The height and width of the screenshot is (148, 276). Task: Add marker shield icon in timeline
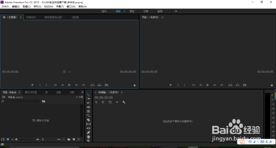tap(117, 102)
